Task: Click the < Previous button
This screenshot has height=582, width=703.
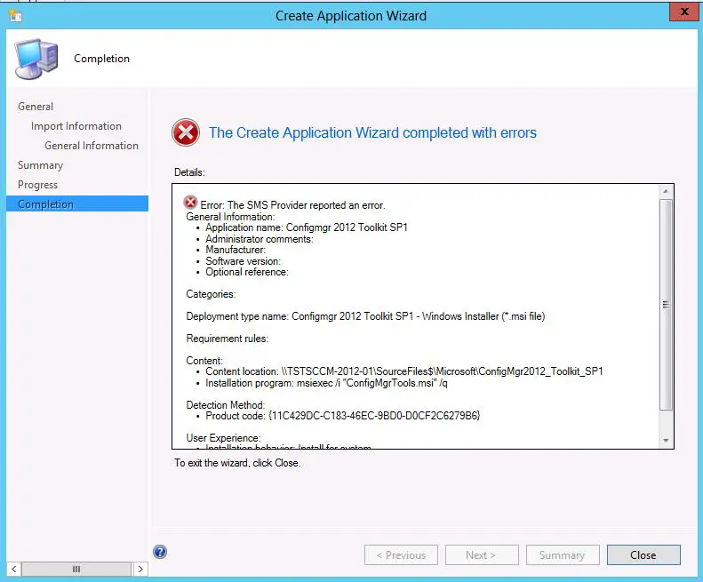Action: point(401,555)
